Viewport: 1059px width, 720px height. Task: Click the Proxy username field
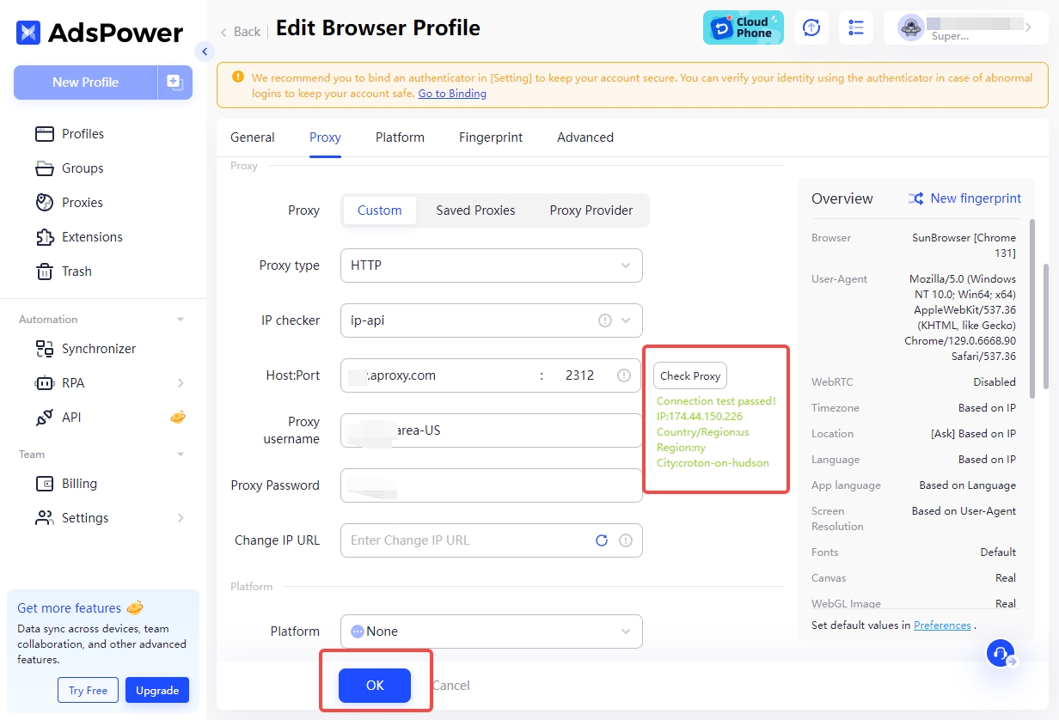coord(492,430)
